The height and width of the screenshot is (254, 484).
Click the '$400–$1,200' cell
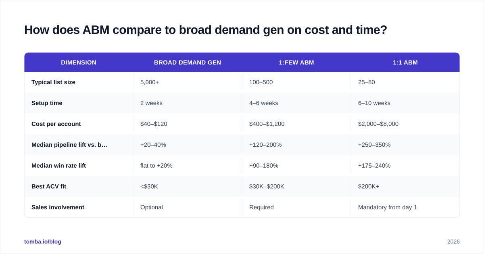[267, 124]
